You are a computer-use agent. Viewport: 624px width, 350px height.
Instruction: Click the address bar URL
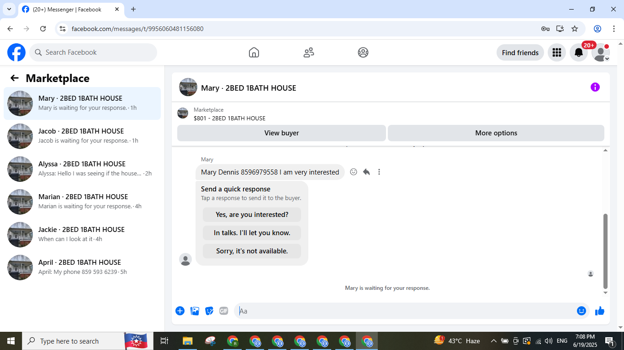[x=137, y=29]
